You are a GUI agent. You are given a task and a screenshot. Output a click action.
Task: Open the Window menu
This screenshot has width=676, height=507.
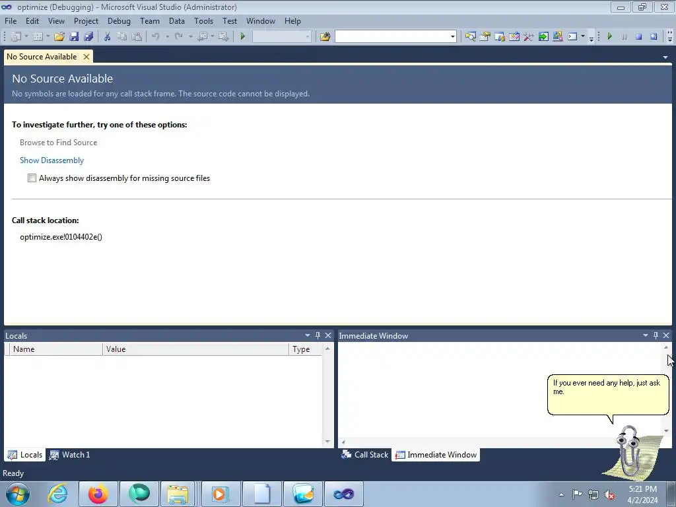pyautogui.click(x=260, y=20)
